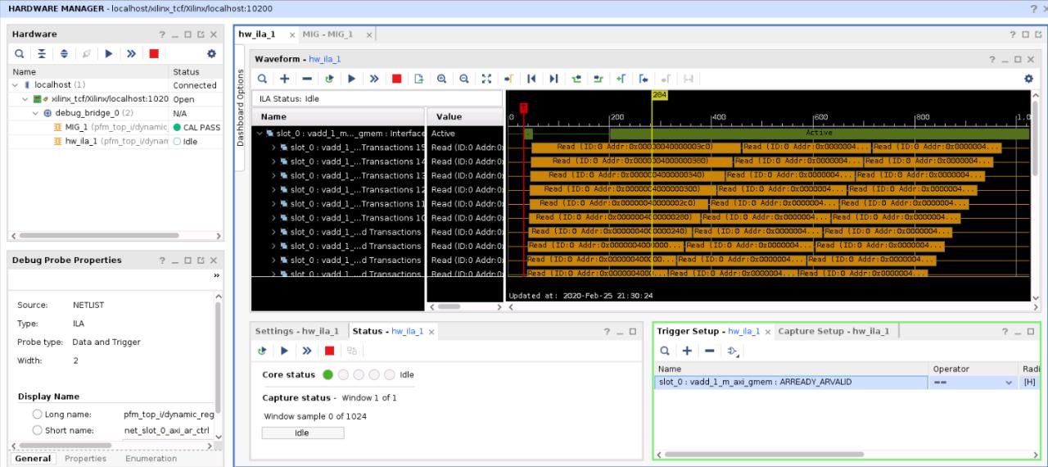
Task: Run trigger immediate in Hardware panel
Action: (131, 53)
